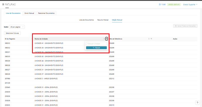Screen dimensions: 202x107
Task: Click UNIDADE 39 - SANEAMENTO [EXEMPLO] cell
Action: 49,65
